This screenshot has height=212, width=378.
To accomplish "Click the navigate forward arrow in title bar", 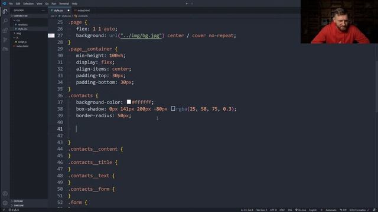I will click(x=192, y=4).
